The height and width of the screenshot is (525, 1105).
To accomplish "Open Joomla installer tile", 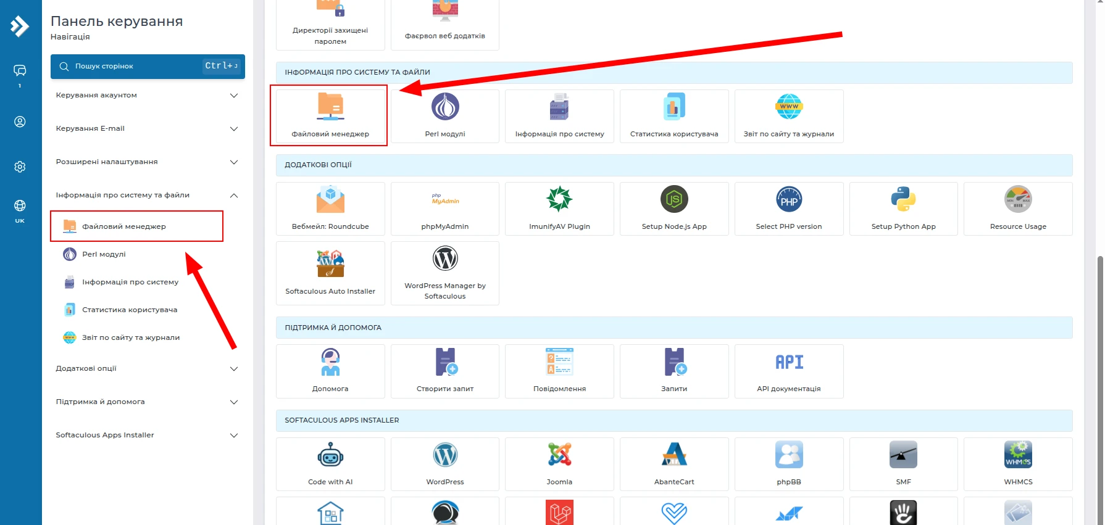I will (559, 464).
